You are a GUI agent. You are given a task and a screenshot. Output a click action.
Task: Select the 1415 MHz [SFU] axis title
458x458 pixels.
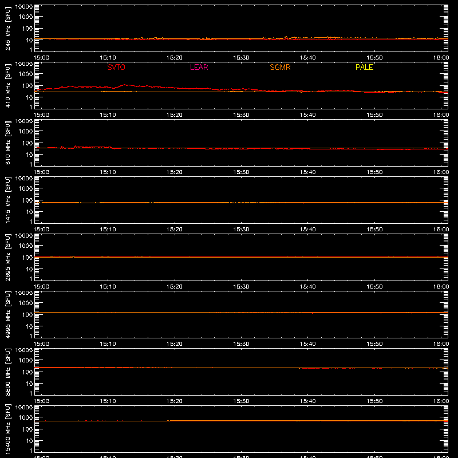coord(7,200)
